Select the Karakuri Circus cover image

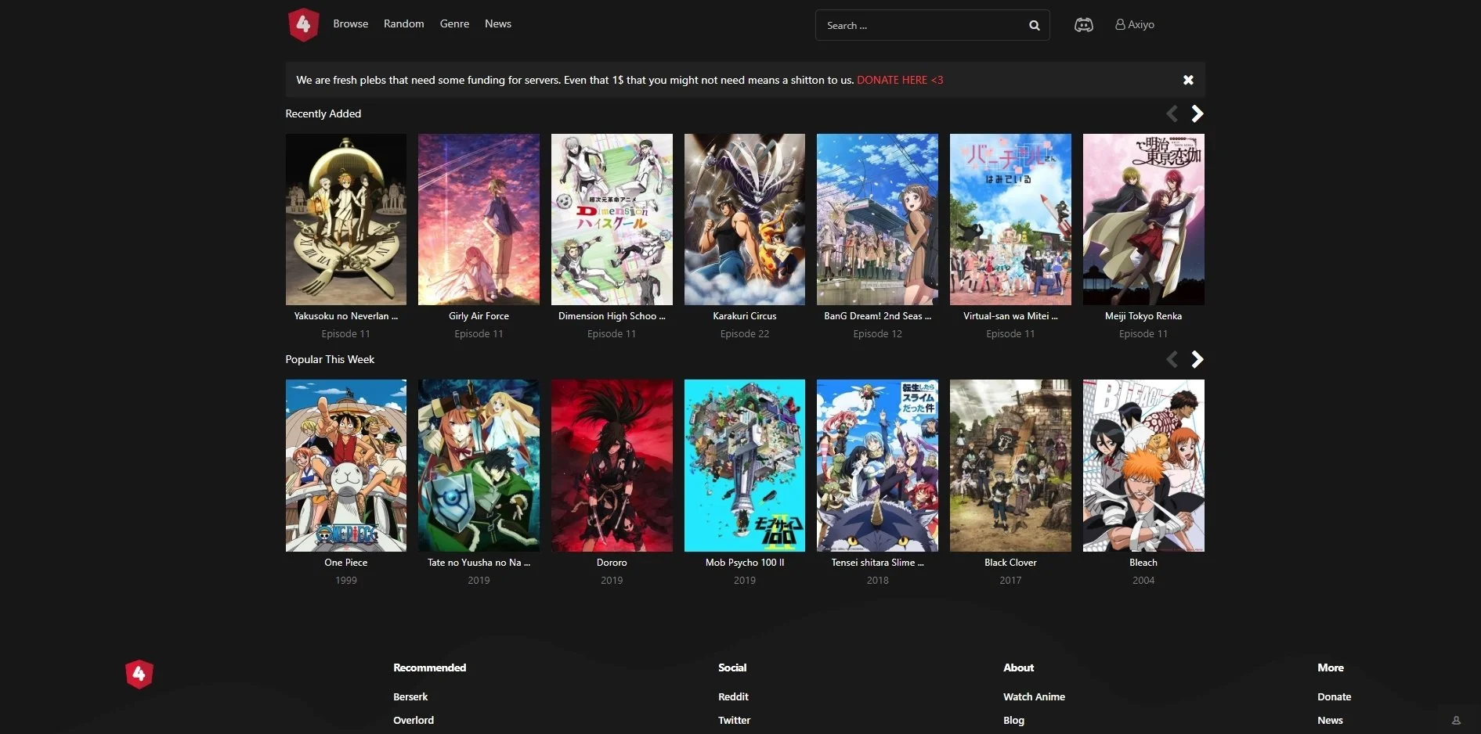744,219
